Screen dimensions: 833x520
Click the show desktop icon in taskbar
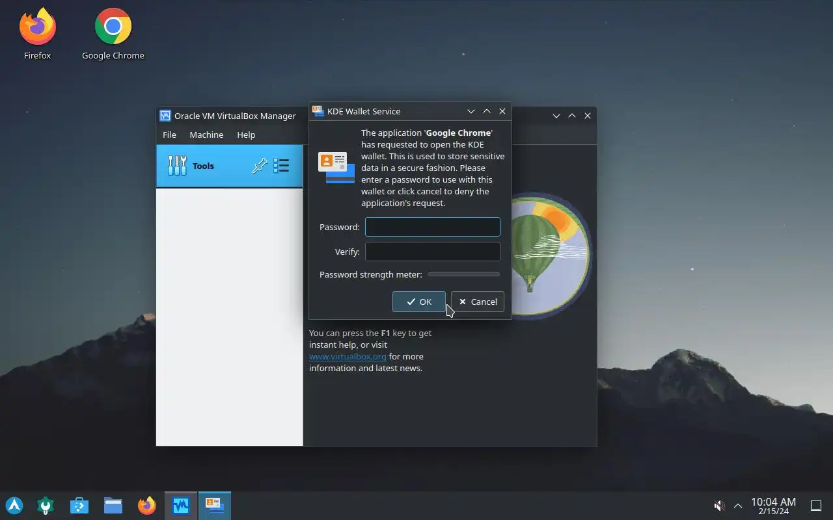point(816,506)
